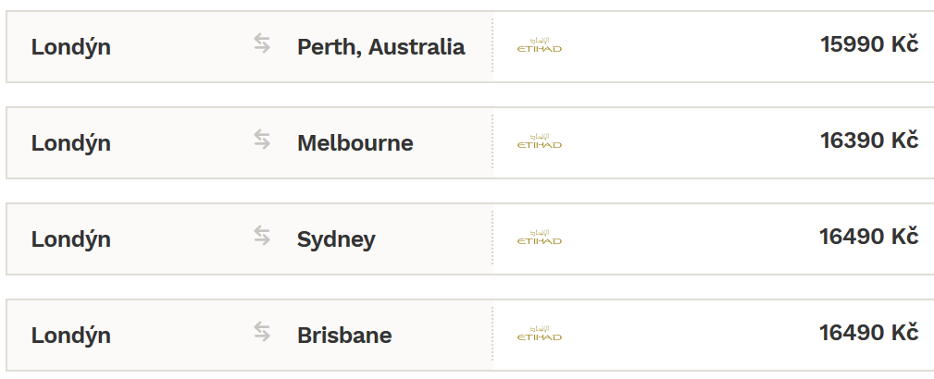Open the Perth, Australia destination link
Viewport: 934px width, 379px height.
click(380, 47)
